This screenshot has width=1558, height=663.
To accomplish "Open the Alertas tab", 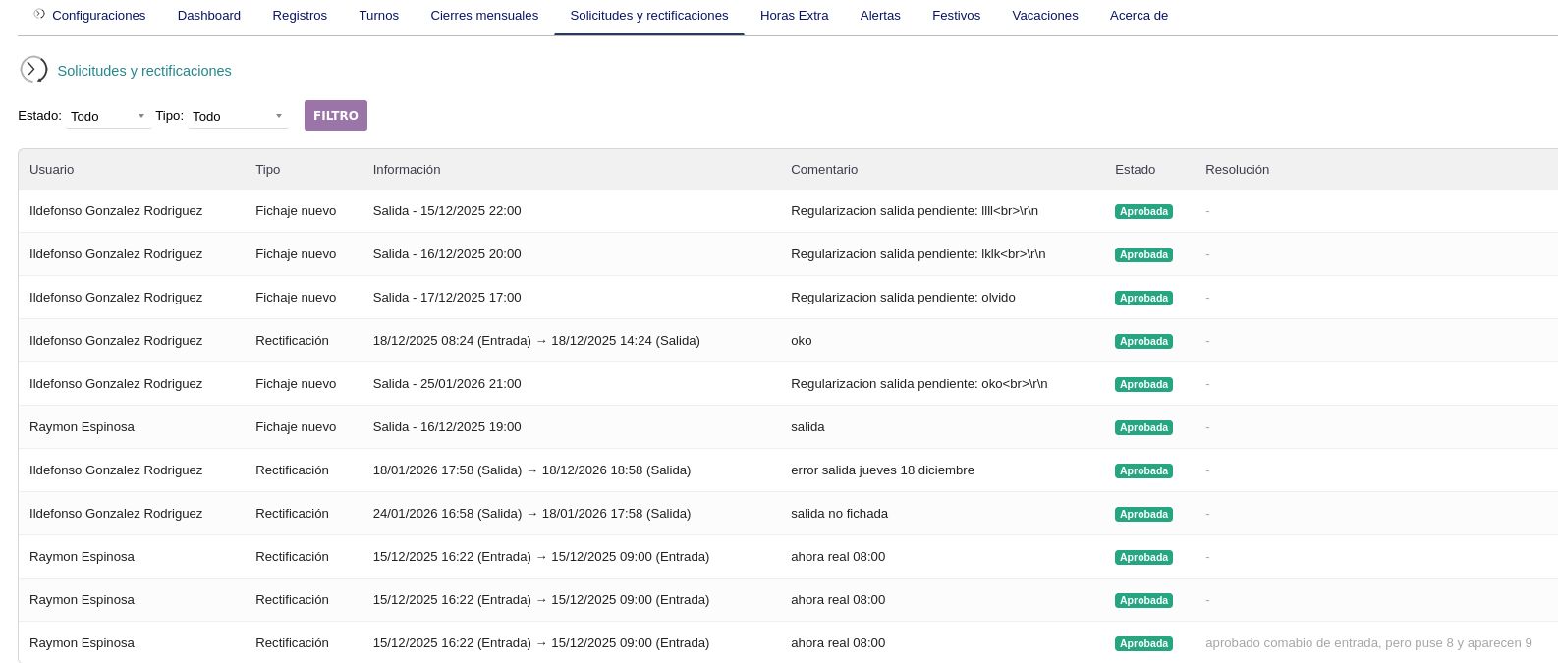I will coord(879,16).
